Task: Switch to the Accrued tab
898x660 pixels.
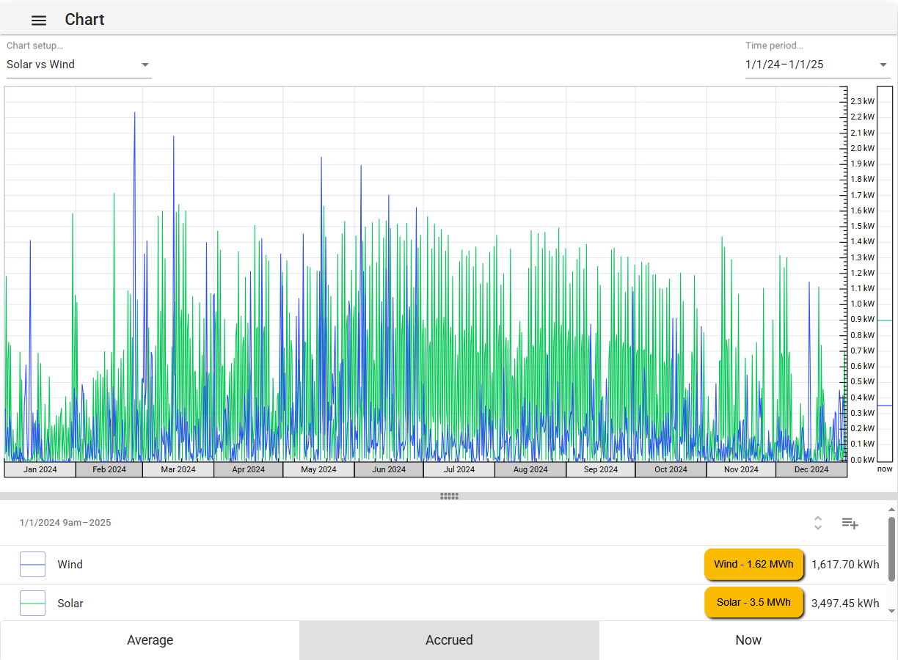Action: [x=449, y=640]
